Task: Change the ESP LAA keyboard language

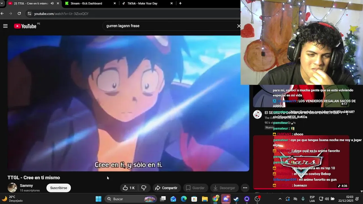Action: [312, 199]
